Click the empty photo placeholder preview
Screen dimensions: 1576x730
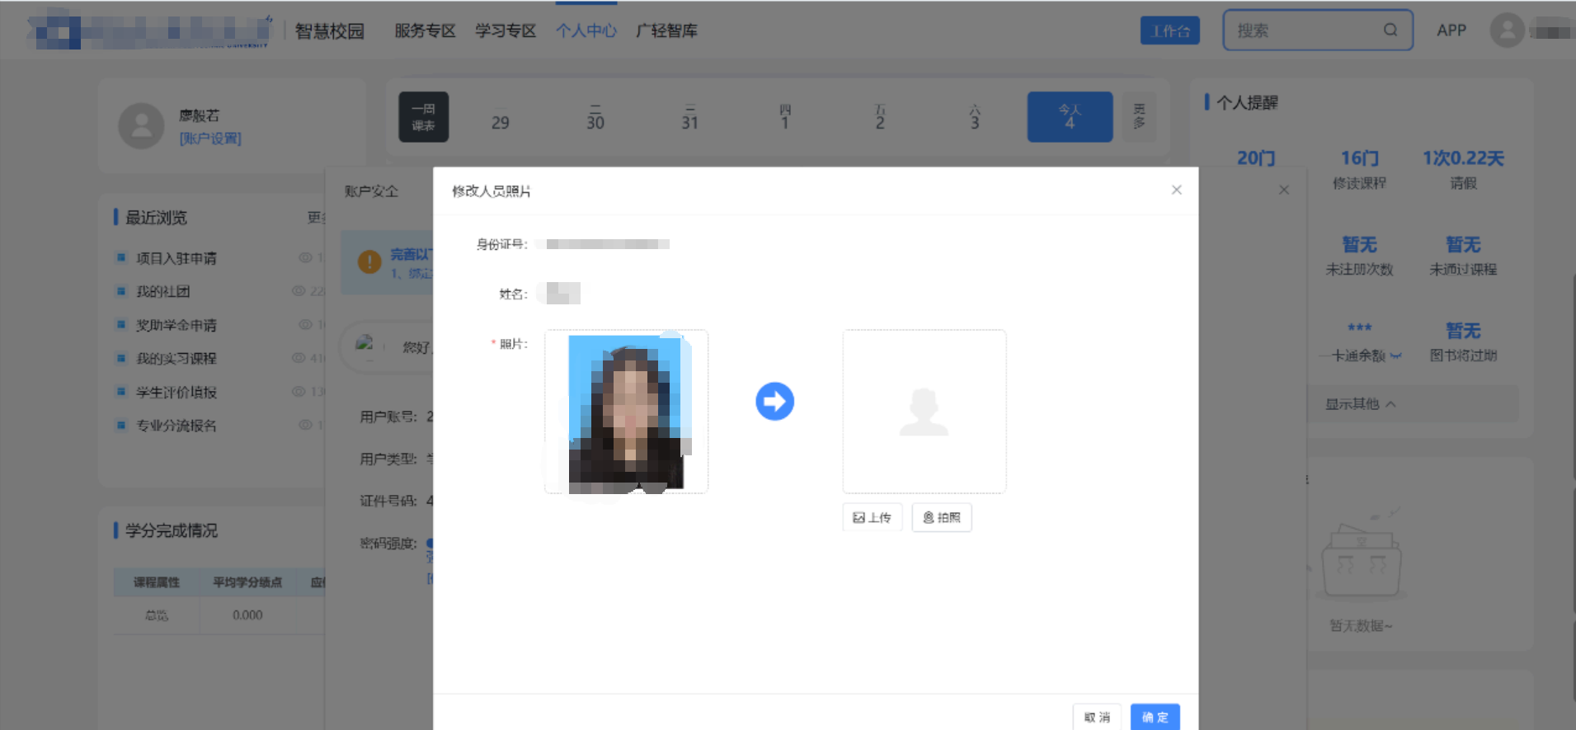pyautogui.click(x=924, y=412)
